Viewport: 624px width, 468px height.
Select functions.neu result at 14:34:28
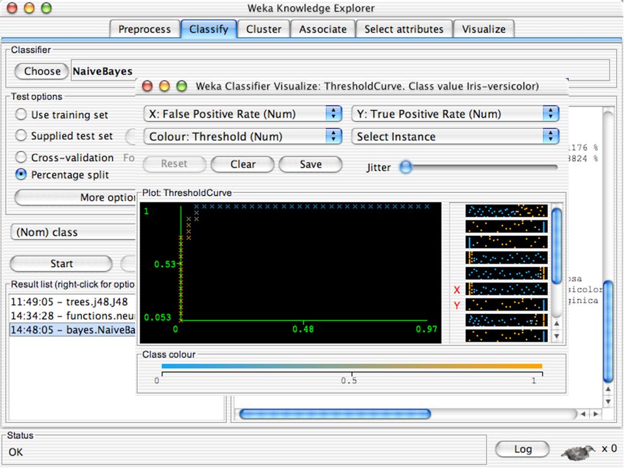pyautogui.click(x=72, y=316)
